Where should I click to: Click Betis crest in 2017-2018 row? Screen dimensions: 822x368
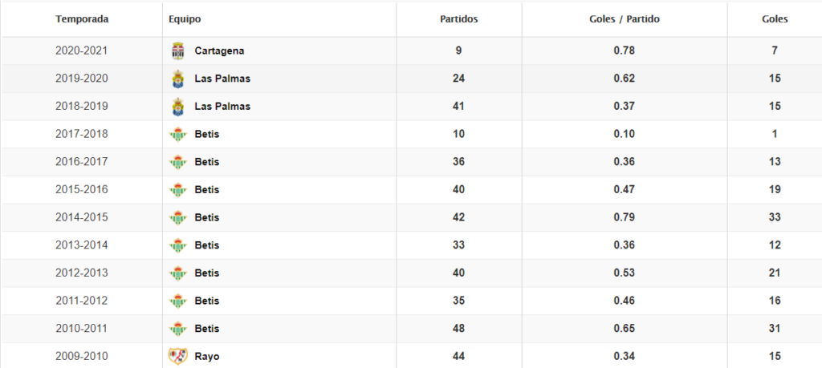point(178,135)
